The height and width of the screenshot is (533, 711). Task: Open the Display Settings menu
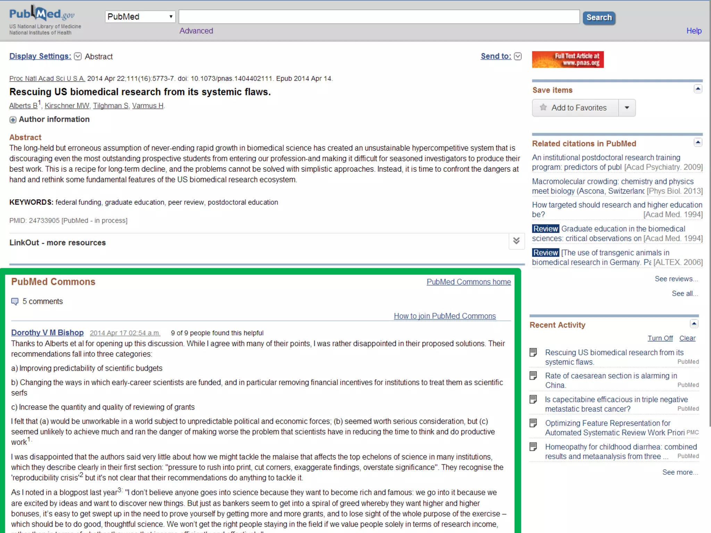pos(40,56)
